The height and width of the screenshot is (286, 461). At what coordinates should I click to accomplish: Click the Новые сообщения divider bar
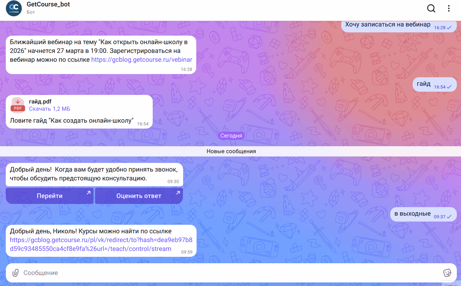pos(230,151)
